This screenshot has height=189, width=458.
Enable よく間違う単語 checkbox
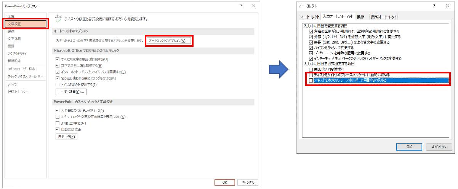58,123
